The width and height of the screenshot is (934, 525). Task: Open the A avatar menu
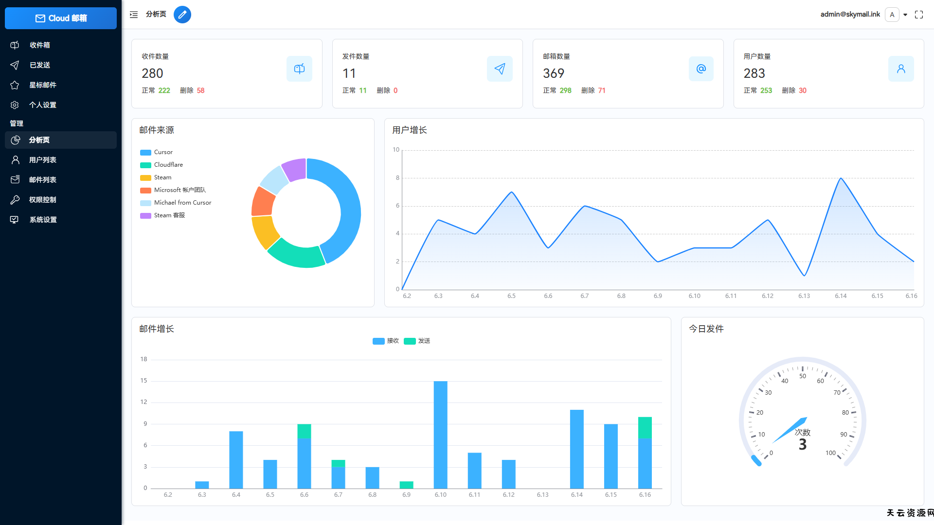(892, 15)
